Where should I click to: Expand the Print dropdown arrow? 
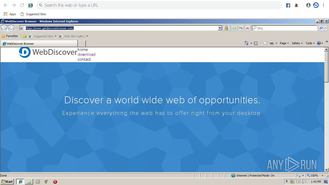click(276, 43)
